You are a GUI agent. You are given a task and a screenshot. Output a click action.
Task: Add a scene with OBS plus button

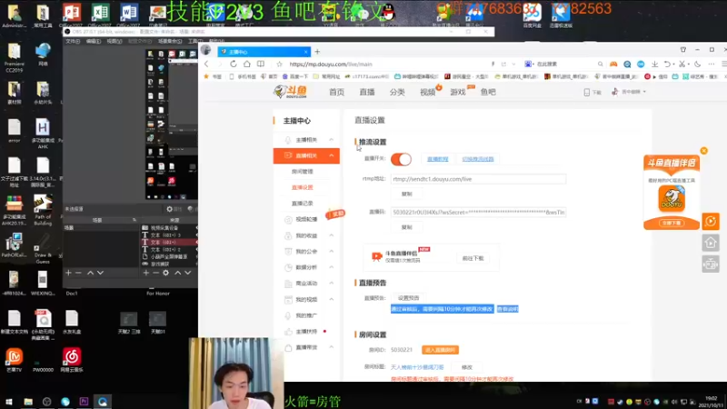point(68,273)
